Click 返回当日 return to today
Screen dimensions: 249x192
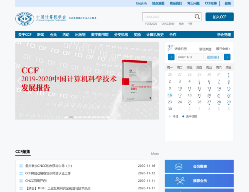click(213, 57)
